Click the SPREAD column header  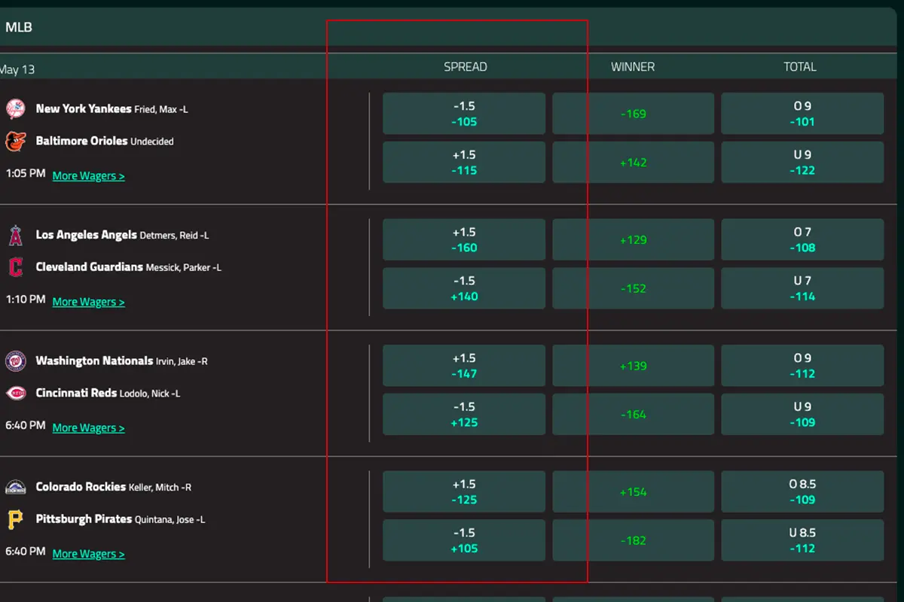(x=466, y=67)
